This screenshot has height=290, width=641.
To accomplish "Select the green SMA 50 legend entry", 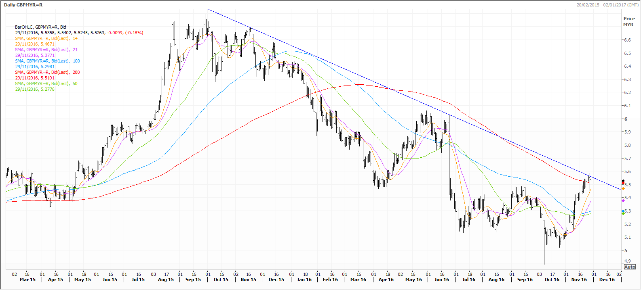I will point(46,83).
